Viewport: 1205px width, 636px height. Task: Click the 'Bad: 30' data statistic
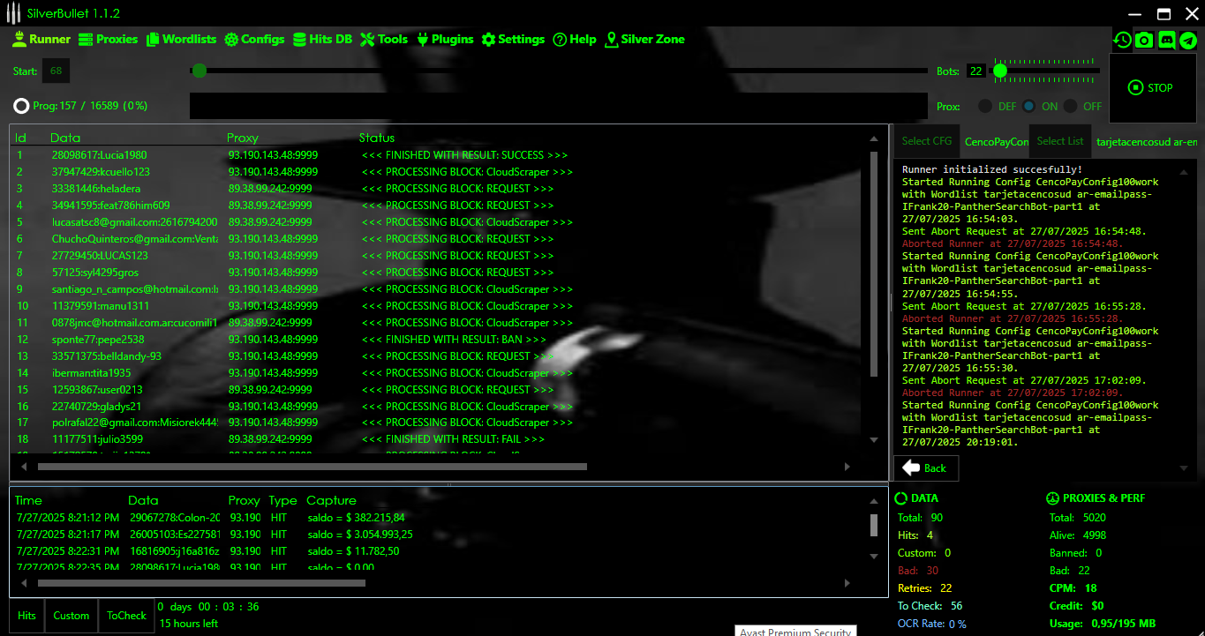coord(917,571)
